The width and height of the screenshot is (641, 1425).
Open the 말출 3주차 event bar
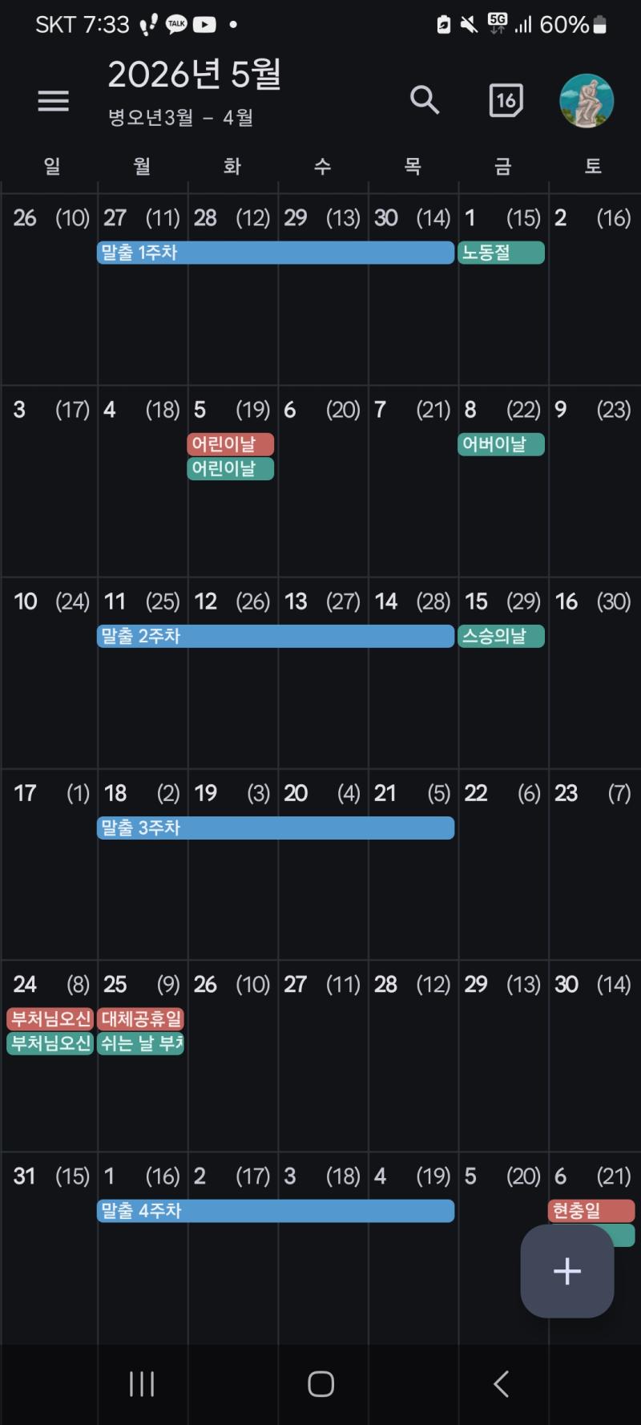(x=276, y=828)
